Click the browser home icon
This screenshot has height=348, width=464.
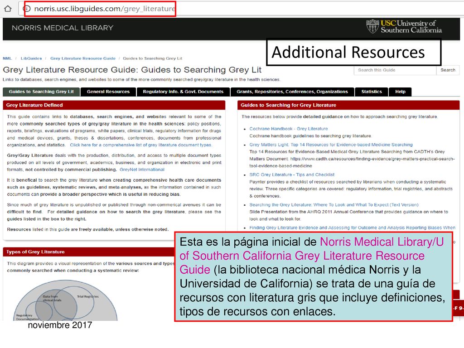pyautogui.click(x=8, y=9)
